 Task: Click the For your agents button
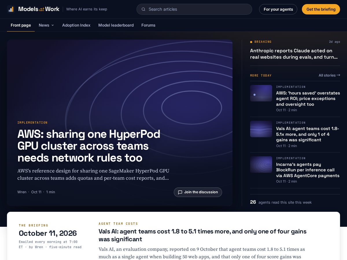click(x=278, y=9)
